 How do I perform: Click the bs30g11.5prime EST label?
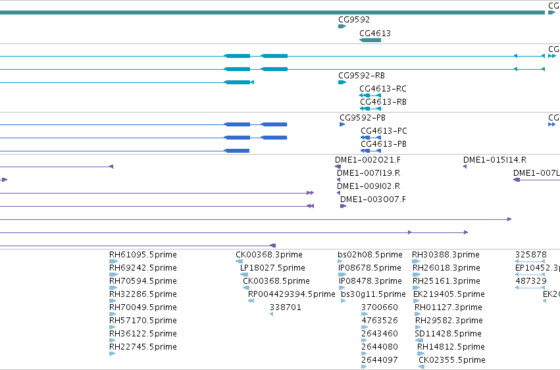[373, 295]
